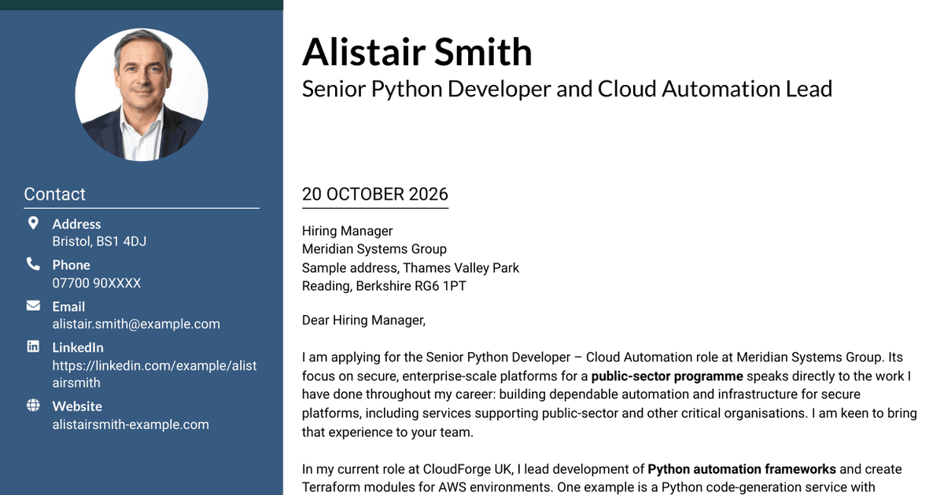This screenshot has width=944, height=495.
Task: Click the Meridian Systems Group recipient line
Action: coord(374,249)
